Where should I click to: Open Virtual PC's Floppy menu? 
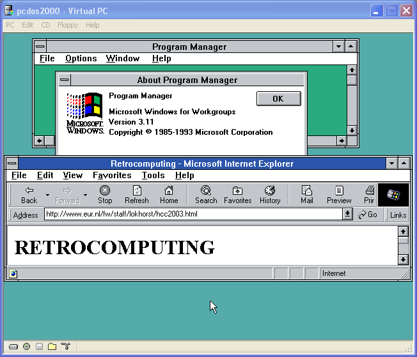[68, 25]
